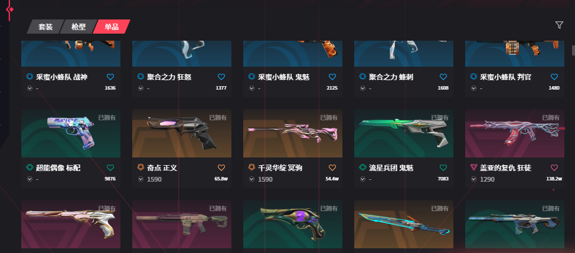575x253 pixels.
Task: Click heart icon beside 采蜜小蜂队 判官
Action: click(x=554, y=77)
